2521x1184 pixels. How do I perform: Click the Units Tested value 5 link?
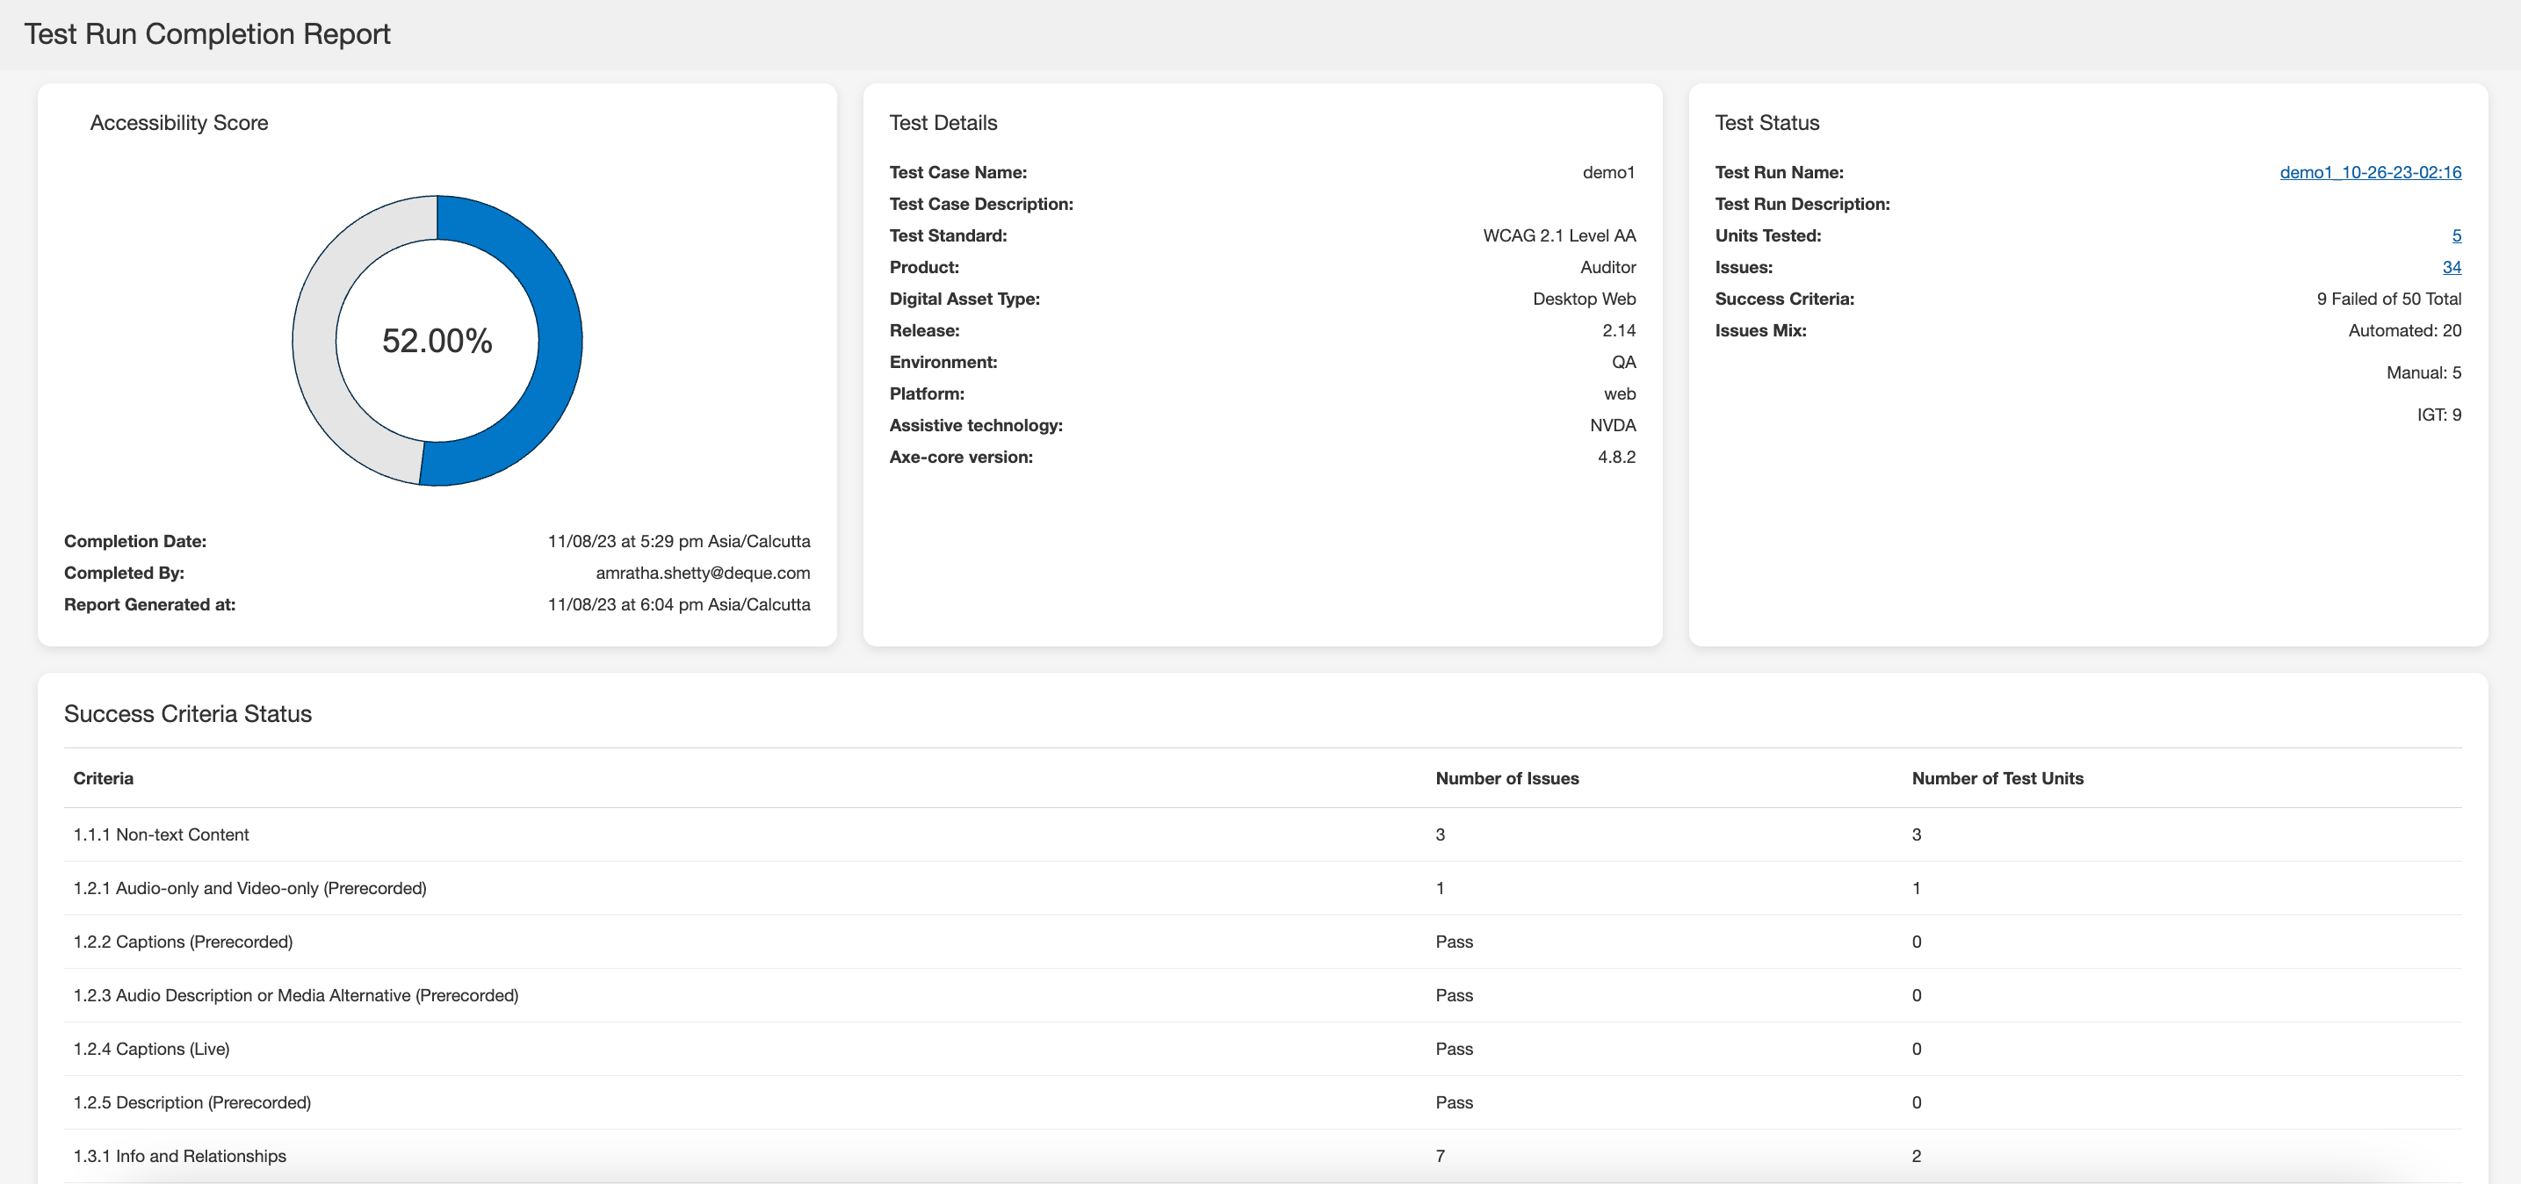coord(2455,235)
